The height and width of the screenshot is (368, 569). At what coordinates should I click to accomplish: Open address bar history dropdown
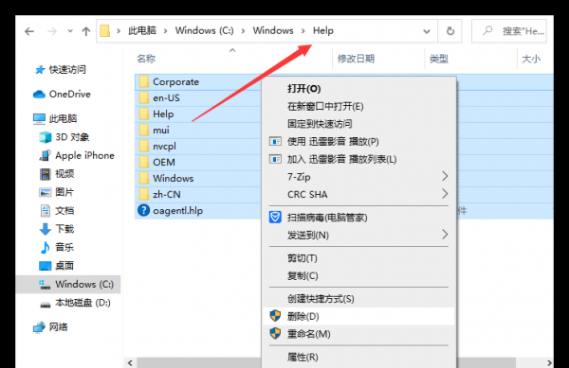coord(427,31)
